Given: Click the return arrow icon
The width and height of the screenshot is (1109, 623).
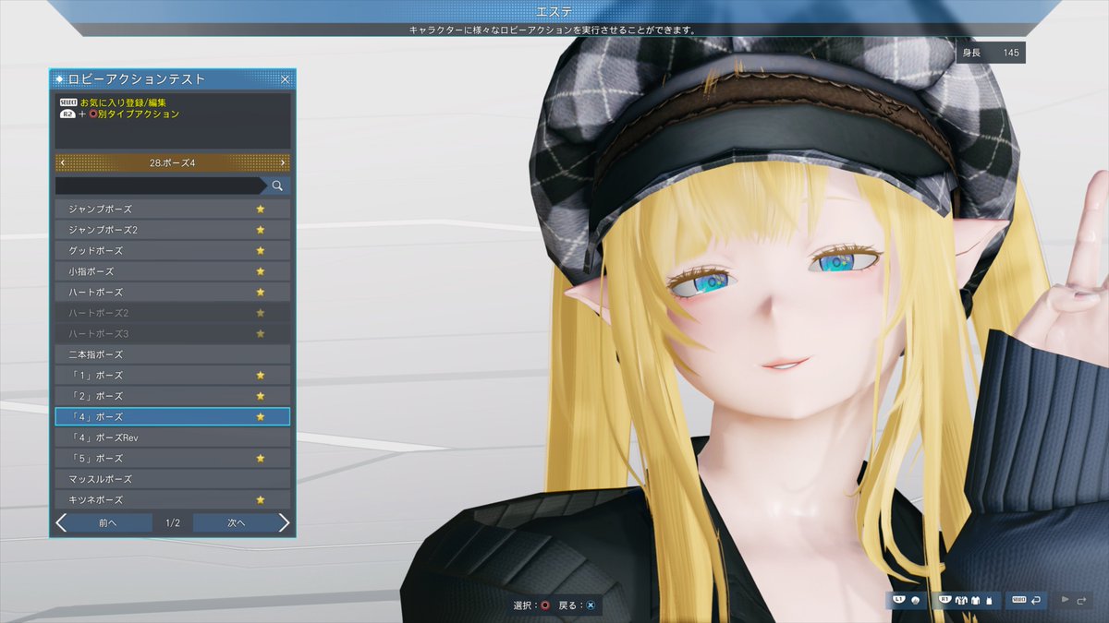Looking at the screenshot, I should click(x=1036, y=600).
